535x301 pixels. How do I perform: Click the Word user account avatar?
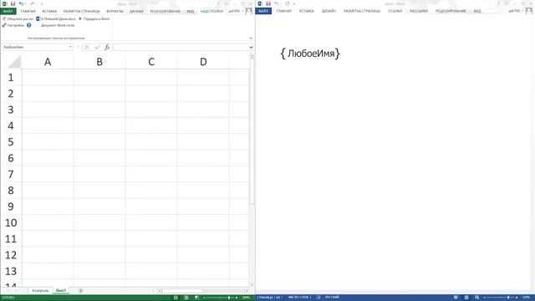point(528,11)
